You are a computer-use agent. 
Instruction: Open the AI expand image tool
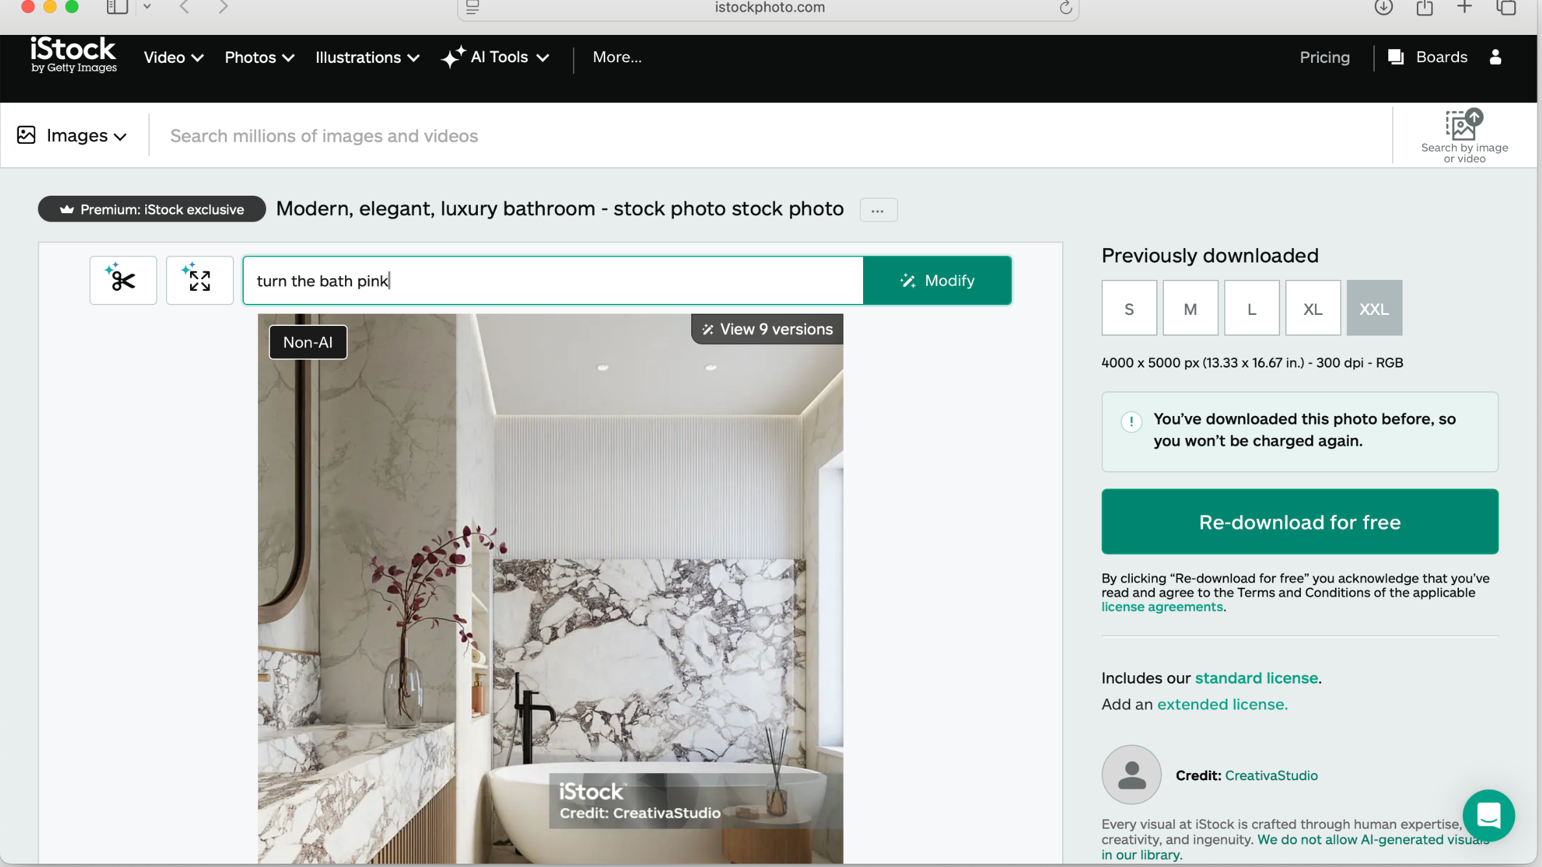(200, 280)
